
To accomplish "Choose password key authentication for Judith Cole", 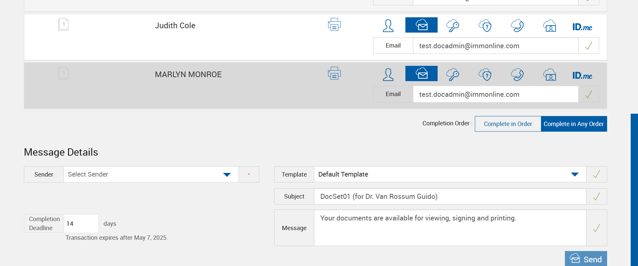I will coord(453,26).
